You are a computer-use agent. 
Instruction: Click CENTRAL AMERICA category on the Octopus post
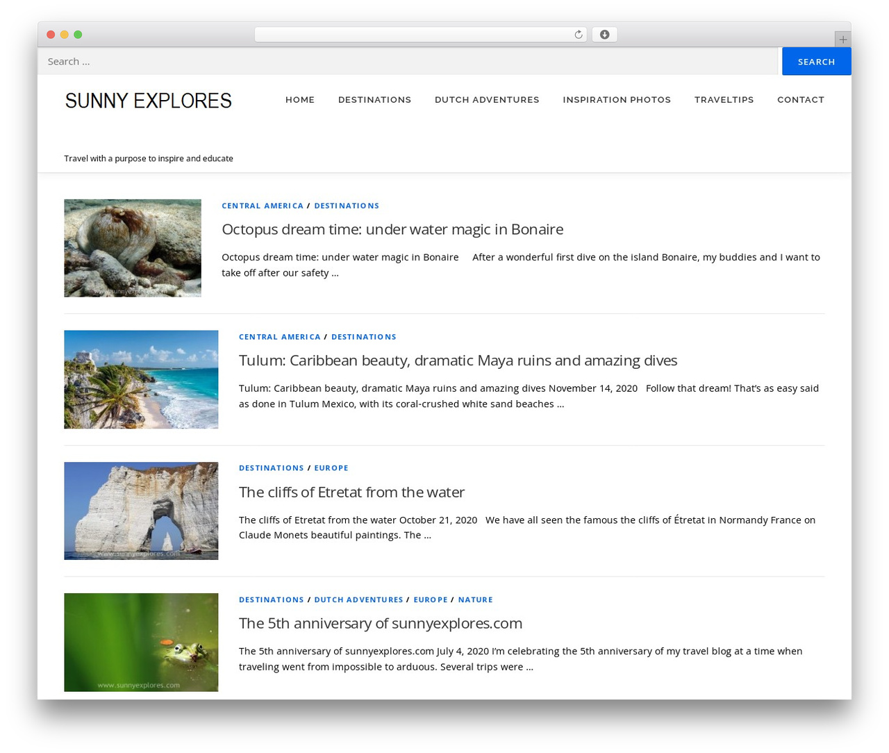263,206
